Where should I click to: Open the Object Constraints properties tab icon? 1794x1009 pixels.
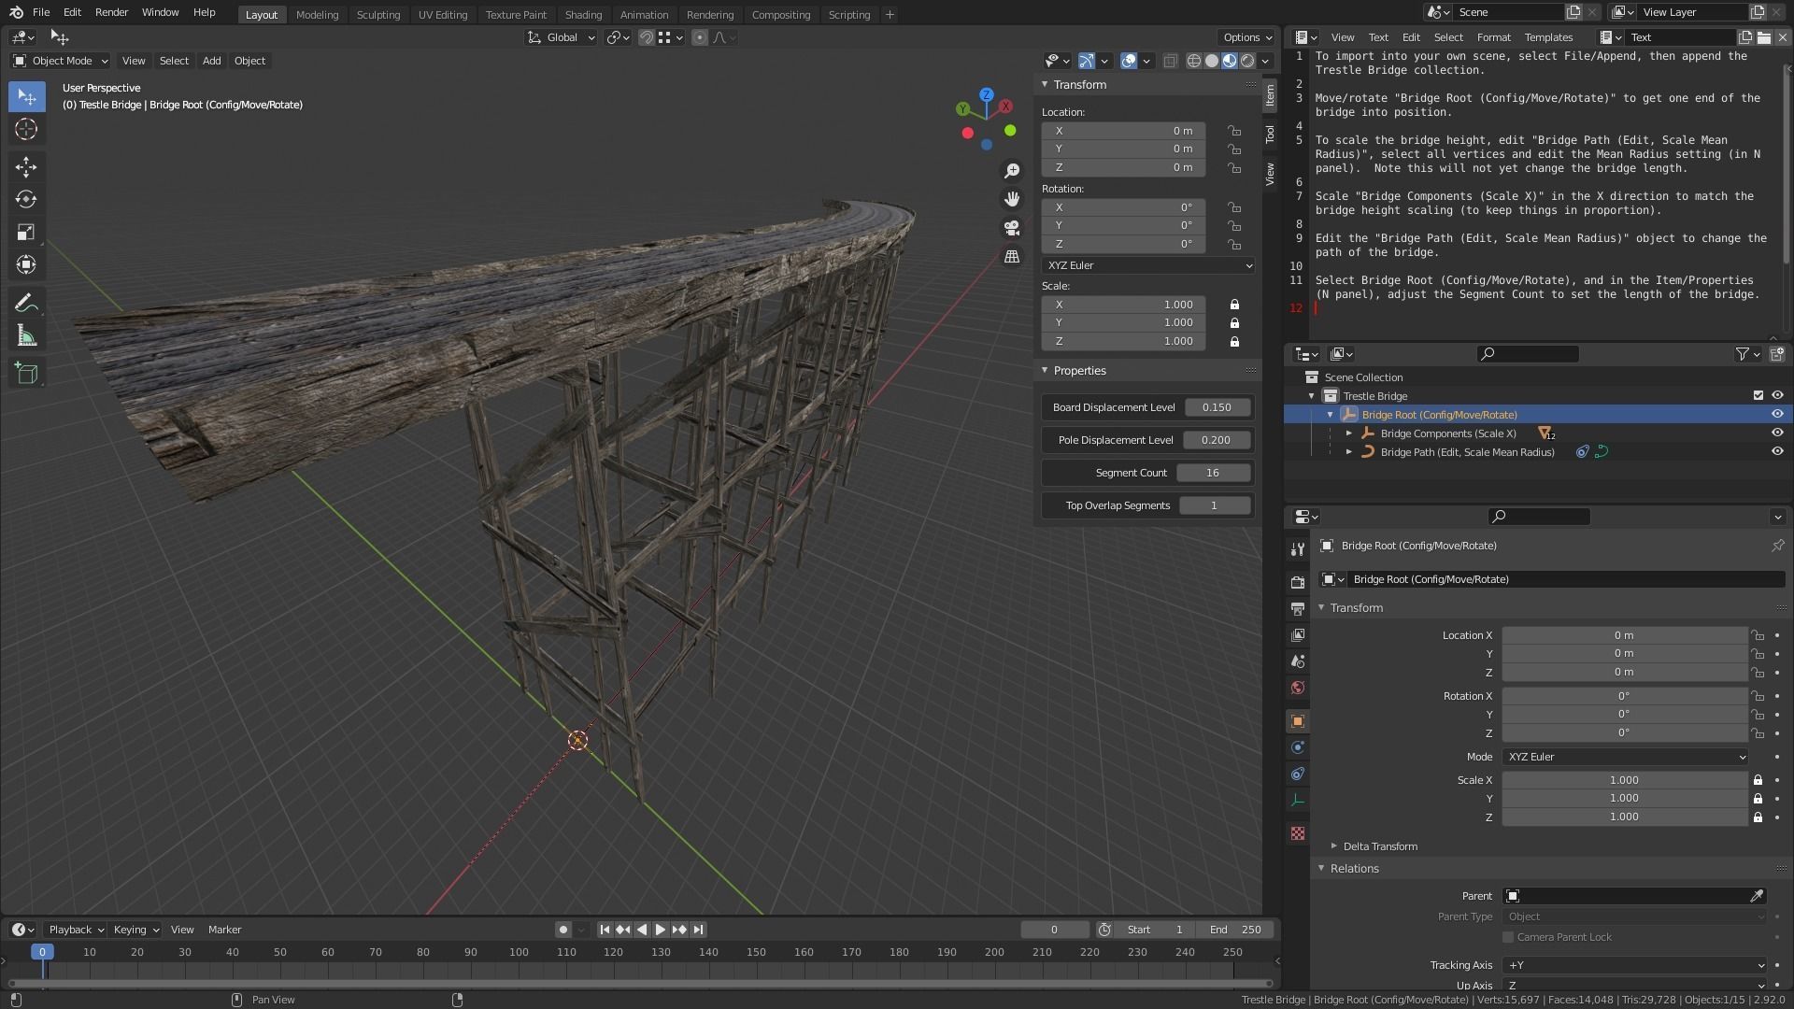tap(1297, 774)
